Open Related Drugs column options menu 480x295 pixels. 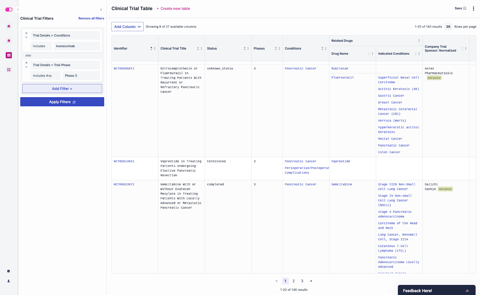point(419,41)
